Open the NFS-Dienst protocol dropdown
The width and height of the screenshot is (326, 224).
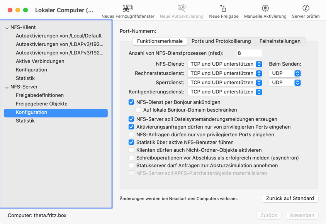point(225,64)
